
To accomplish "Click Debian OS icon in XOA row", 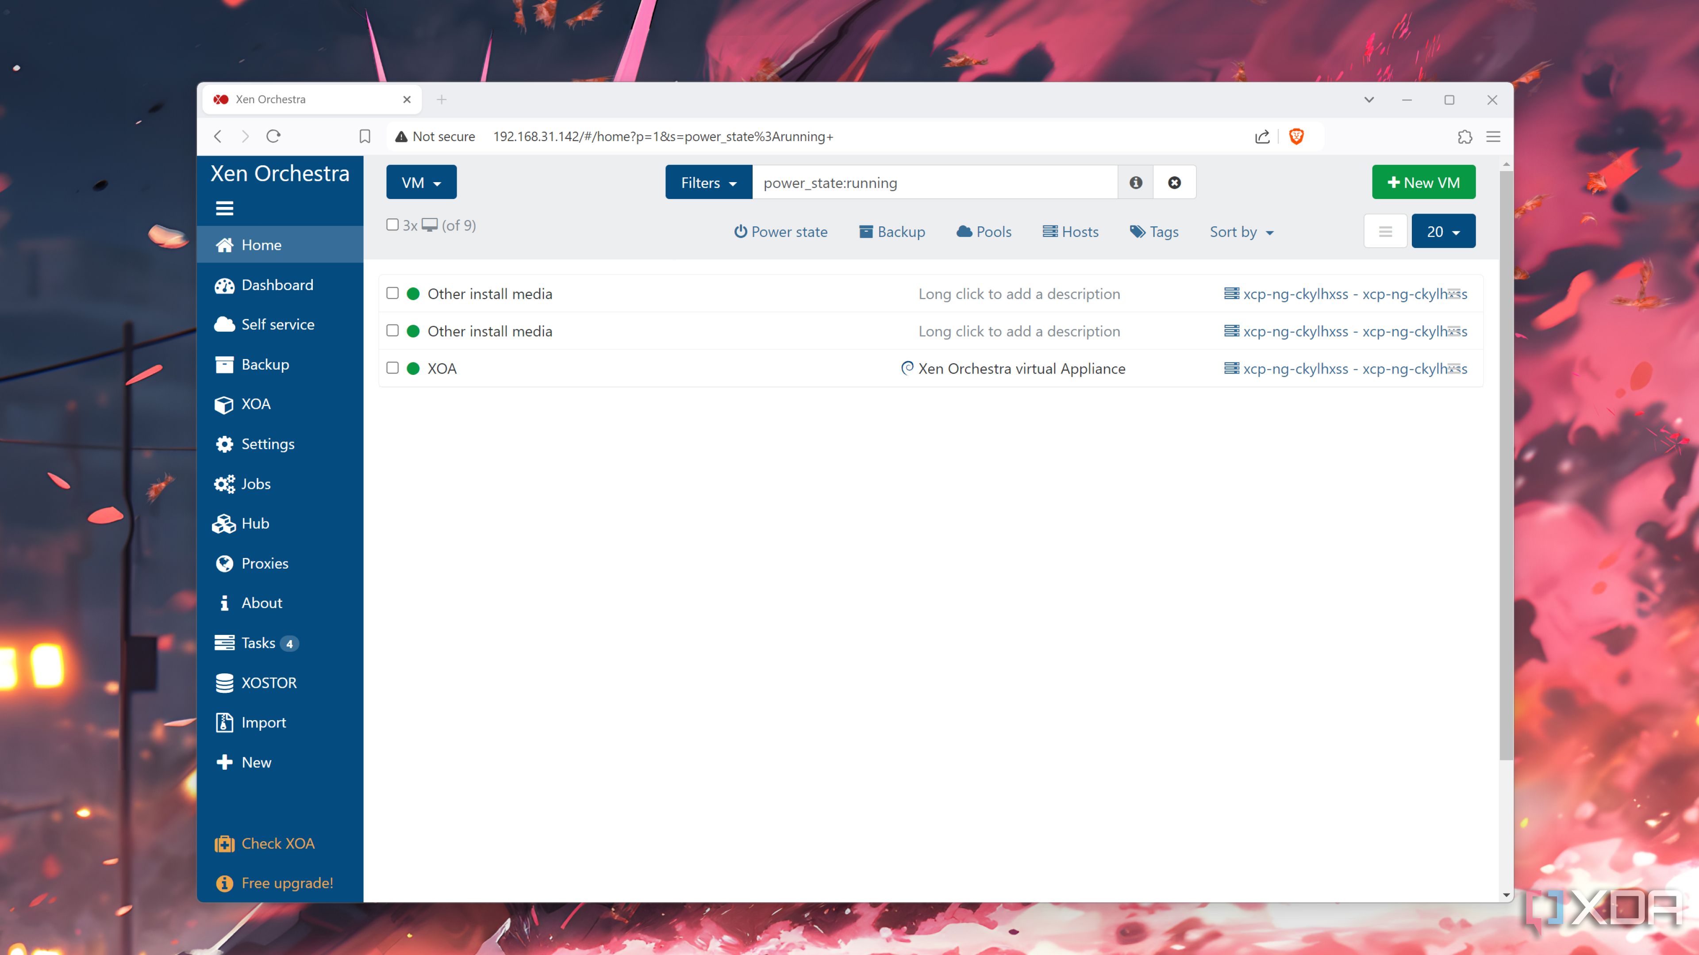I will click(x=907, y=368).
